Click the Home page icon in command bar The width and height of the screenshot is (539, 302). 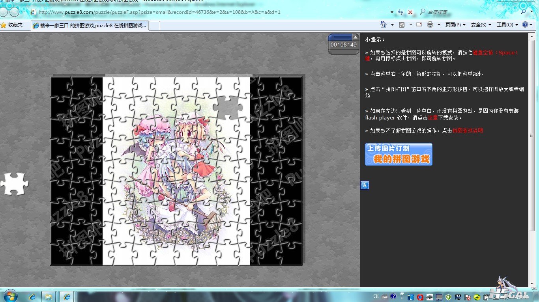383,24
